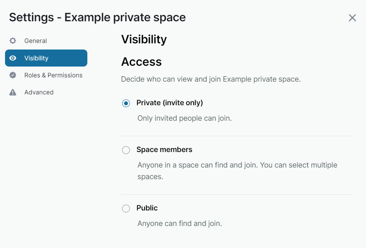The width and height of the screenshot is (366, 248).
Task: Click the "Only invited people can join" description
Action: click(185, 118)
